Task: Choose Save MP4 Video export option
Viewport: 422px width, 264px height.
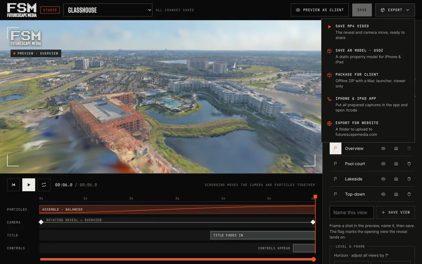Action: coord(368,32)
